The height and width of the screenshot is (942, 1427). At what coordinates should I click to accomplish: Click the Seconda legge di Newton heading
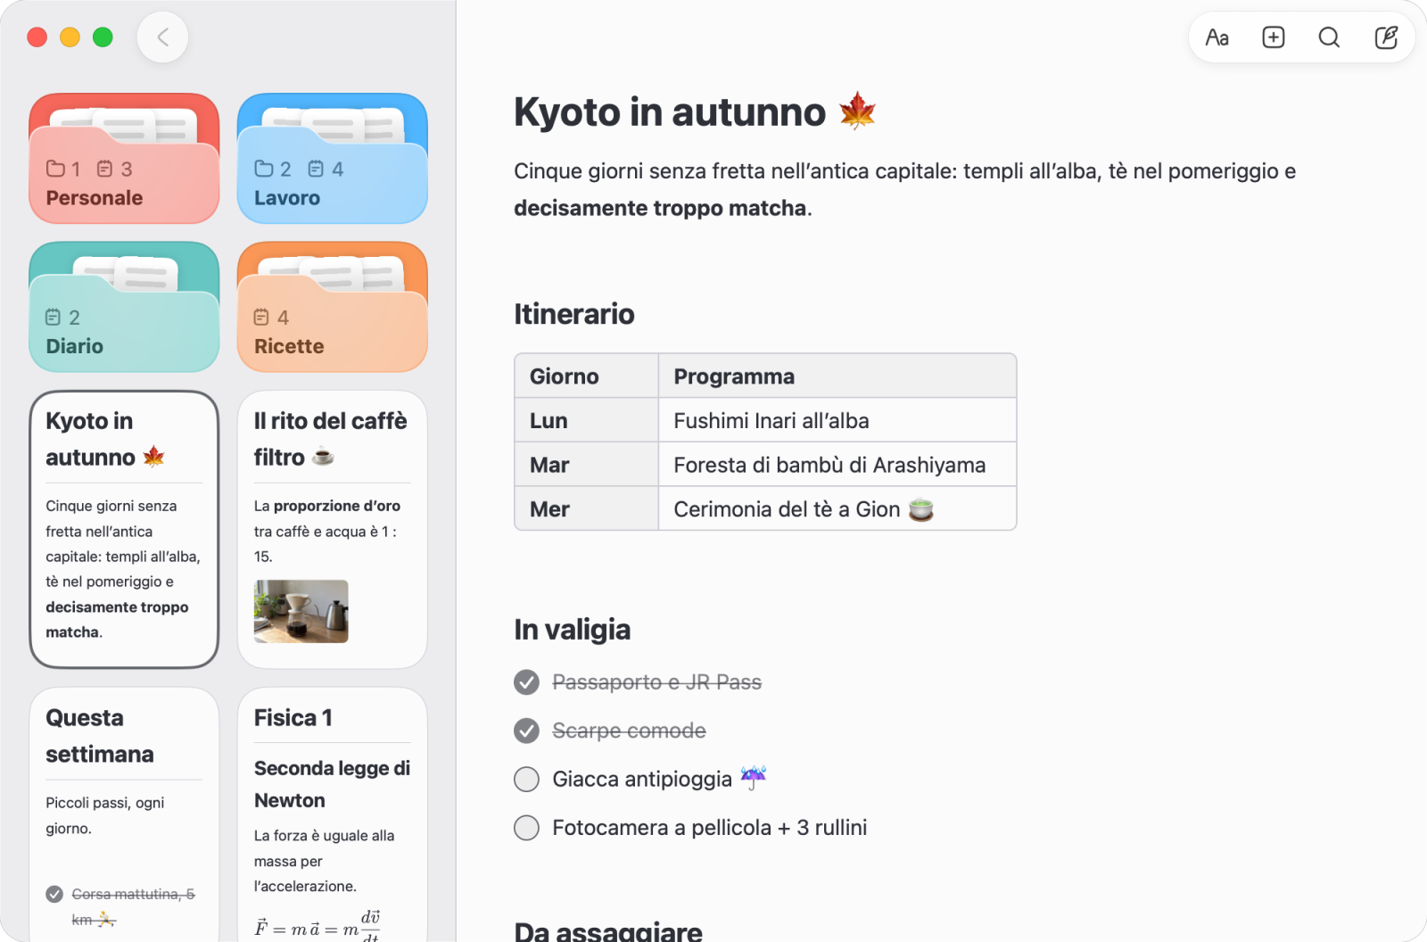[x=332, y=784]
